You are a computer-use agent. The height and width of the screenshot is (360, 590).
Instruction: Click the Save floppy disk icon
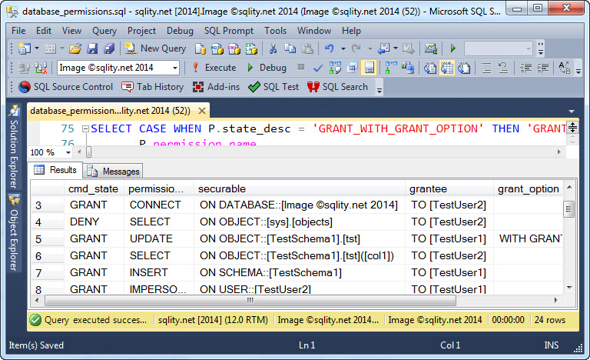tap(92, 48)
